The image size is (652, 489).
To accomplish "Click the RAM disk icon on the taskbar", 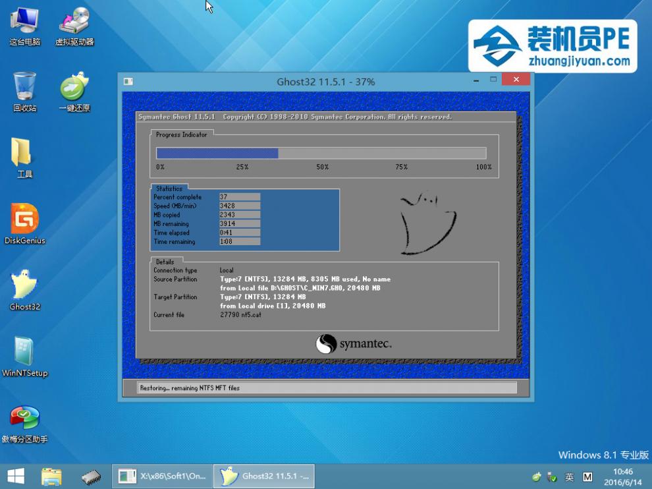I will click(92, 476).
